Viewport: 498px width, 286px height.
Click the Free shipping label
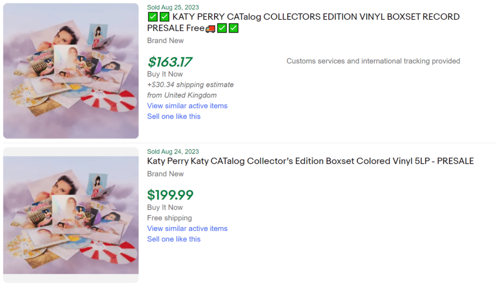point(169,218)
